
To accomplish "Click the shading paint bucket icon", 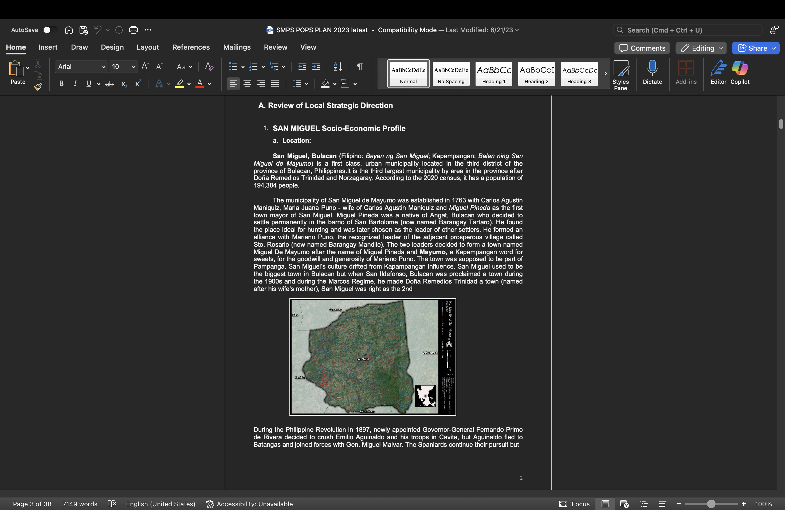I will tap(325, 84).
